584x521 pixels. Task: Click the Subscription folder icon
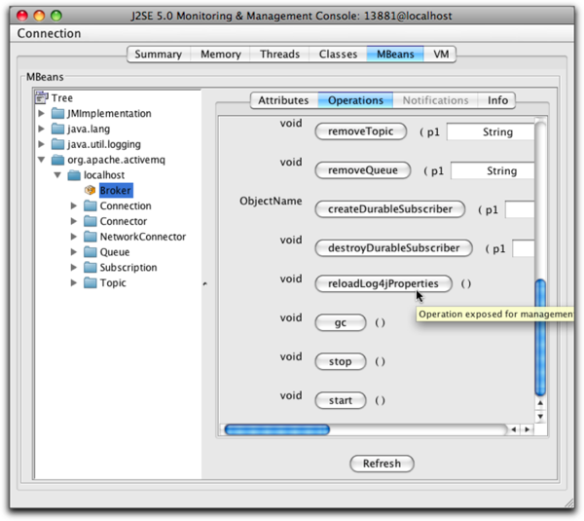pos(90,268)
